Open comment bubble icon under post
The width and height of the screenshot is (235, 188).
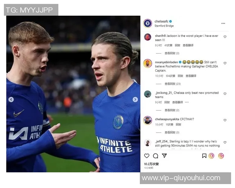click(x=155, y=156)
